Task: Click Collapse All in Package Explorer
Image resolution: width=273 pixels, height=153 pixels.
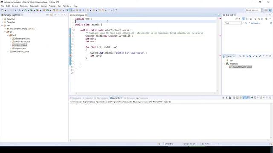Action: [x=47, y=15]
